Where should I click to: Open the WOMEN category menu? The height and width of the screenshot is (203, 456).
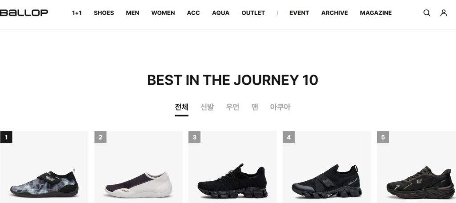[x=163, y=13]
